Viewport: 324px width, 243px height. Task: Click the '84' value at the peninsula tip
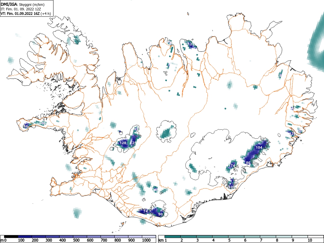pos(26,126)
